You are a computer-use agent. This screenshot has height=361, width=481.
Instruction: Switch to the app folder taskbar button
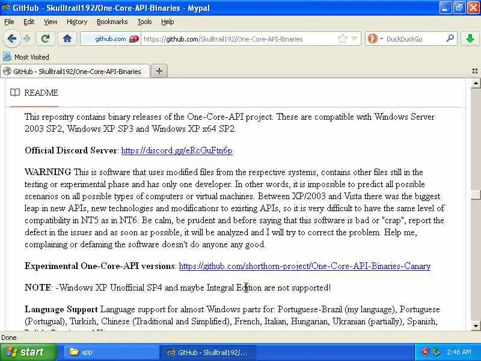(111, 352)
